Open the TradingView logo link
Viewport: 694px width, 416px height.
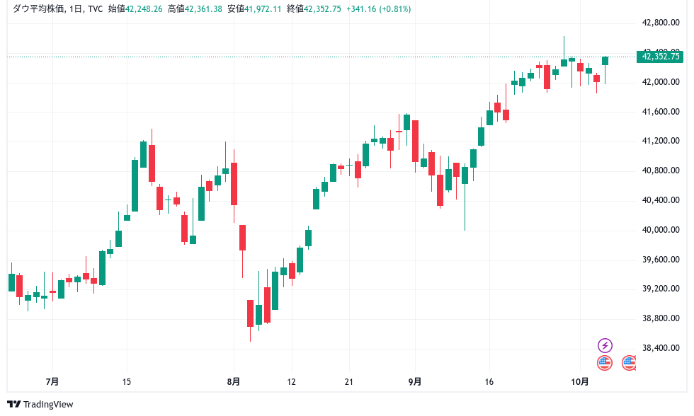(40, 404)
